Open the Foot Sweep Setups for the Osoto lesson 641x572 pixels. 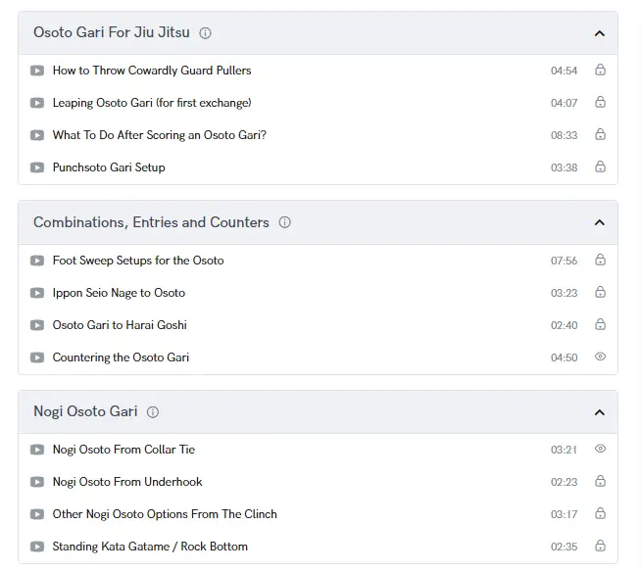138,261
